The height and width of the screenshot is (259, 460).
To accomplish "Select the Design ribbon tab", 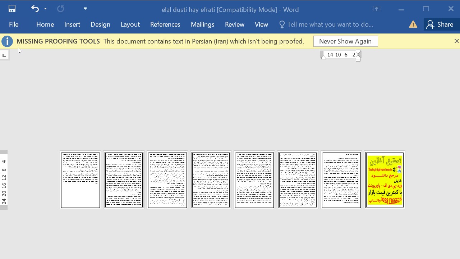I will 100,24.
